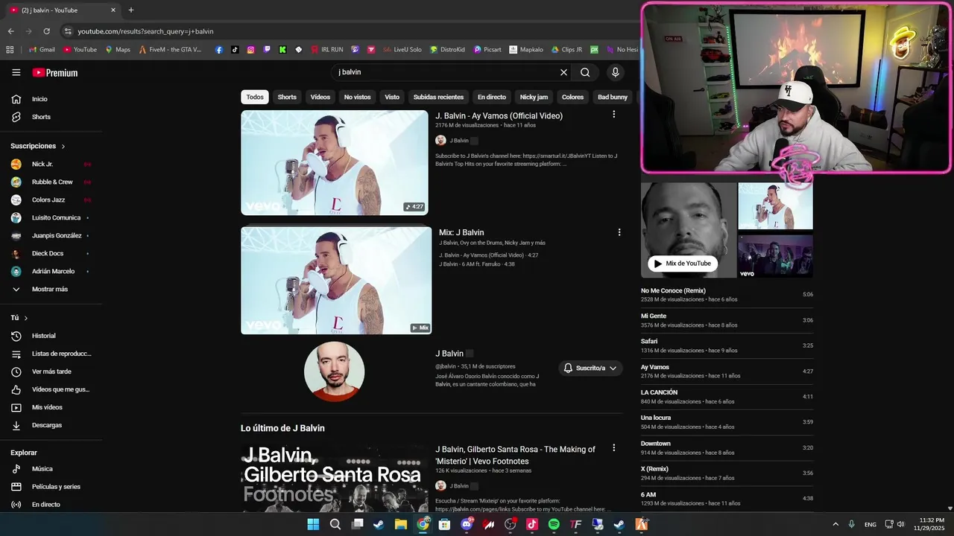Open Ay Vamos (Official Video) title
Image resolution: width=954 pixels, height=536 pixels.
(x=499, y=115)
